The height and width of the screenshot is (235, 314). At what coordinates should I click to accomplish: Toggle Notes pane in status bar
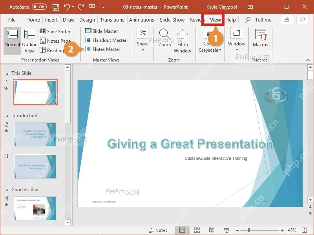(158, 230)
